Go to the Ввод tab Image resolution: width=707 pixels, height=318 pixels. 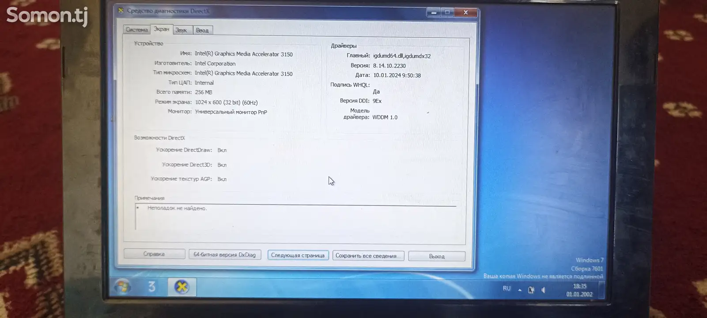click(202, 30)
